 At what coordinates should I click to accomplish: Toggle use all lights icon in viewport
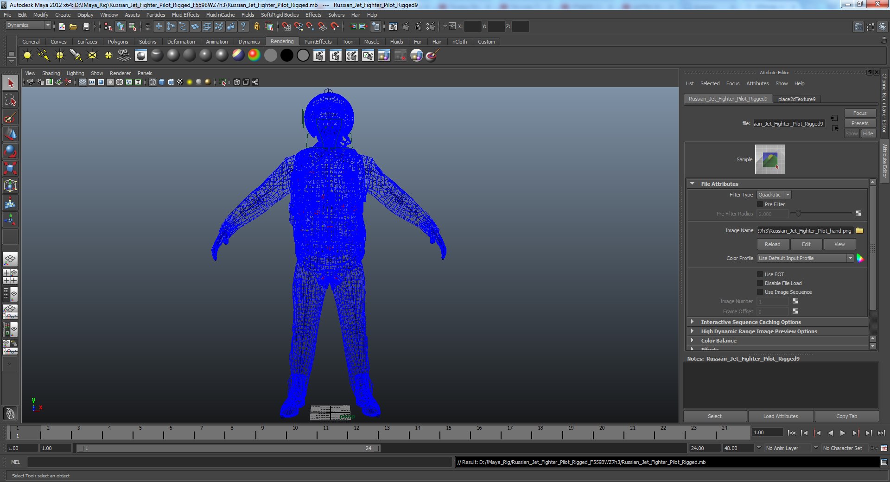[x=189, y=82]
